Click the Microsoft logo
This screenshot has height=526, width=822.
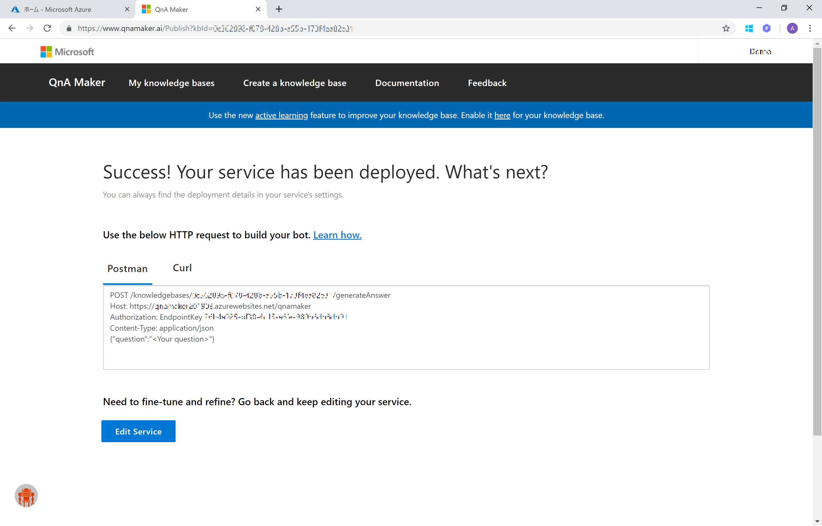click(67, 52)
